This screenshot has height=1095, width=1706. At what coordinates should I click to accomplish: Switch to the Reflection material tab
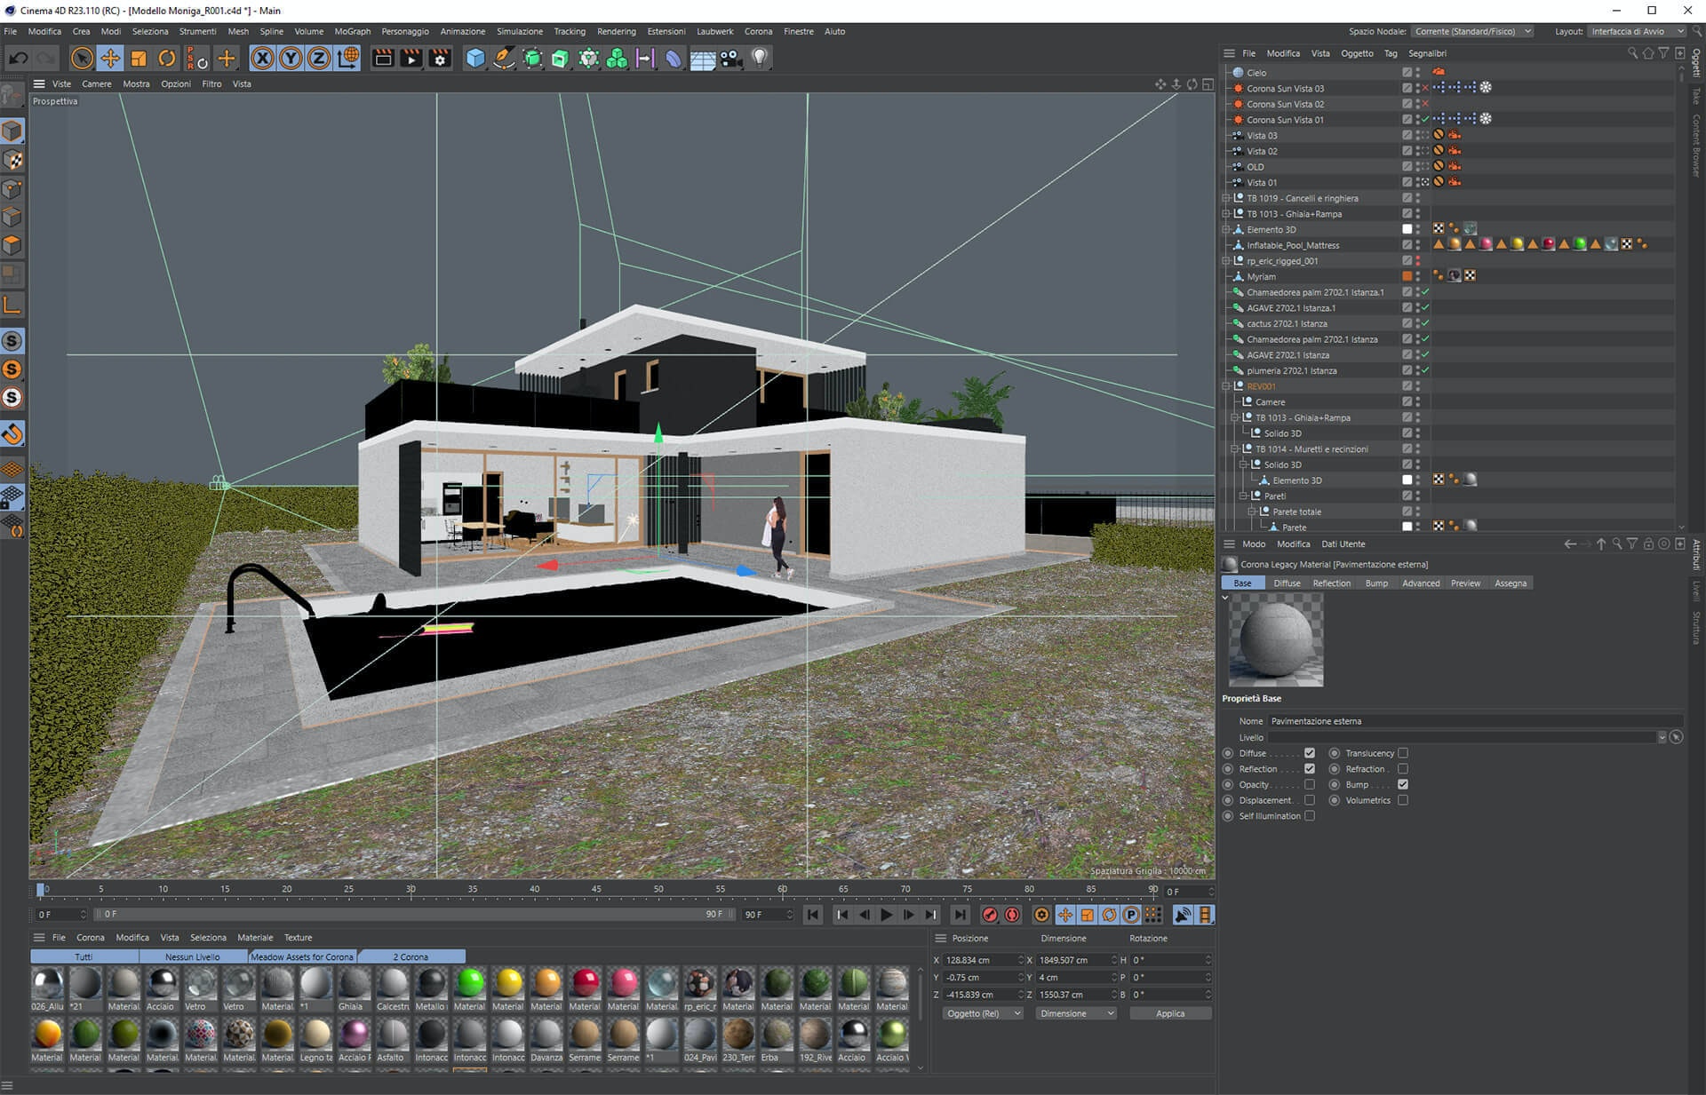coord(1331,583)
